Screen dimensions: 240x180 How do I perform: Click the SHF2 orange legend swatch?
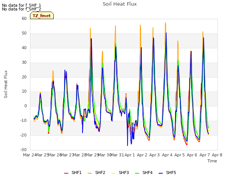coord(90,173)
